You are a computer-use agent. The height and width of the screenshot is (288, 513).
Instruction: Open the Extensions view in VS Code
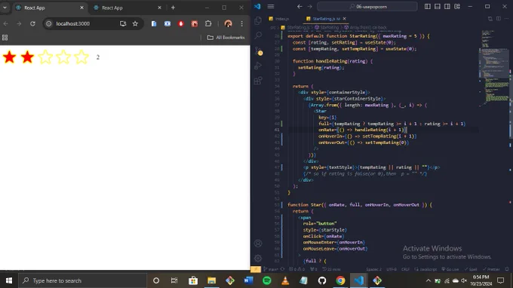(258, 81)
